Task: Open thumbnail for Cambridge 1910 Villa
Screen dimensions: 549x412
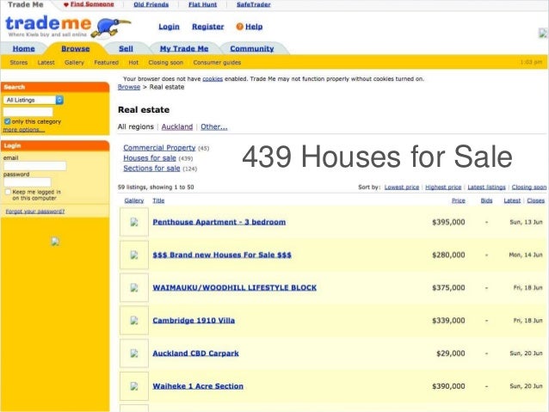Action: click(x=134, y=321)
